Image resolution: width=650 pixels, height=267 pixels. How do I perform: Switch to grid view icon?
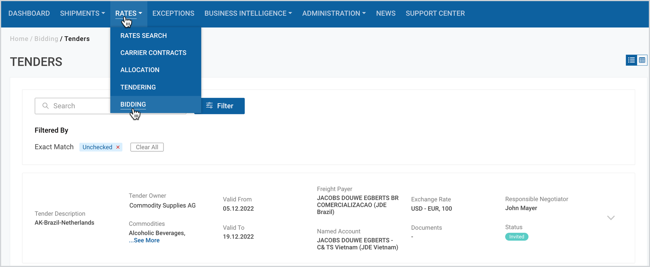pos(642,60)
